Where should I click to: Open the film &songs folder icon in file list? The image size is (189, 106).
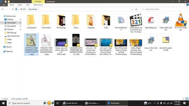click(61, 21)
